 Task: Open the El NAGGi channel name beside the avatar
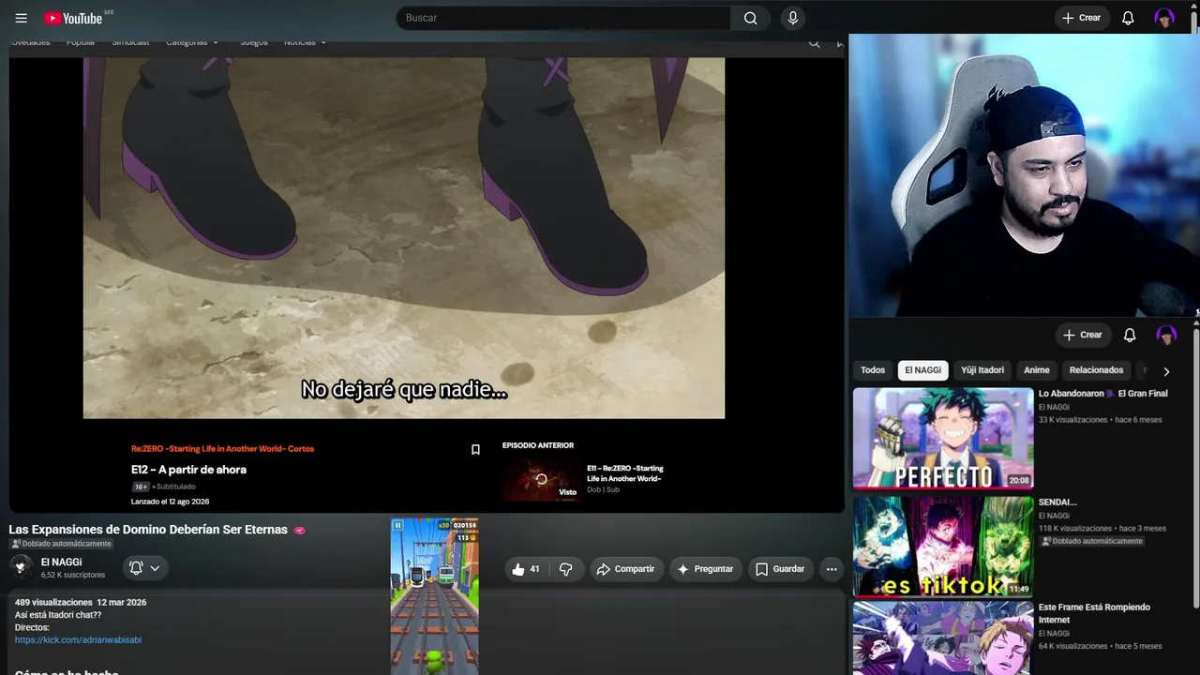[x=61, y=562]
